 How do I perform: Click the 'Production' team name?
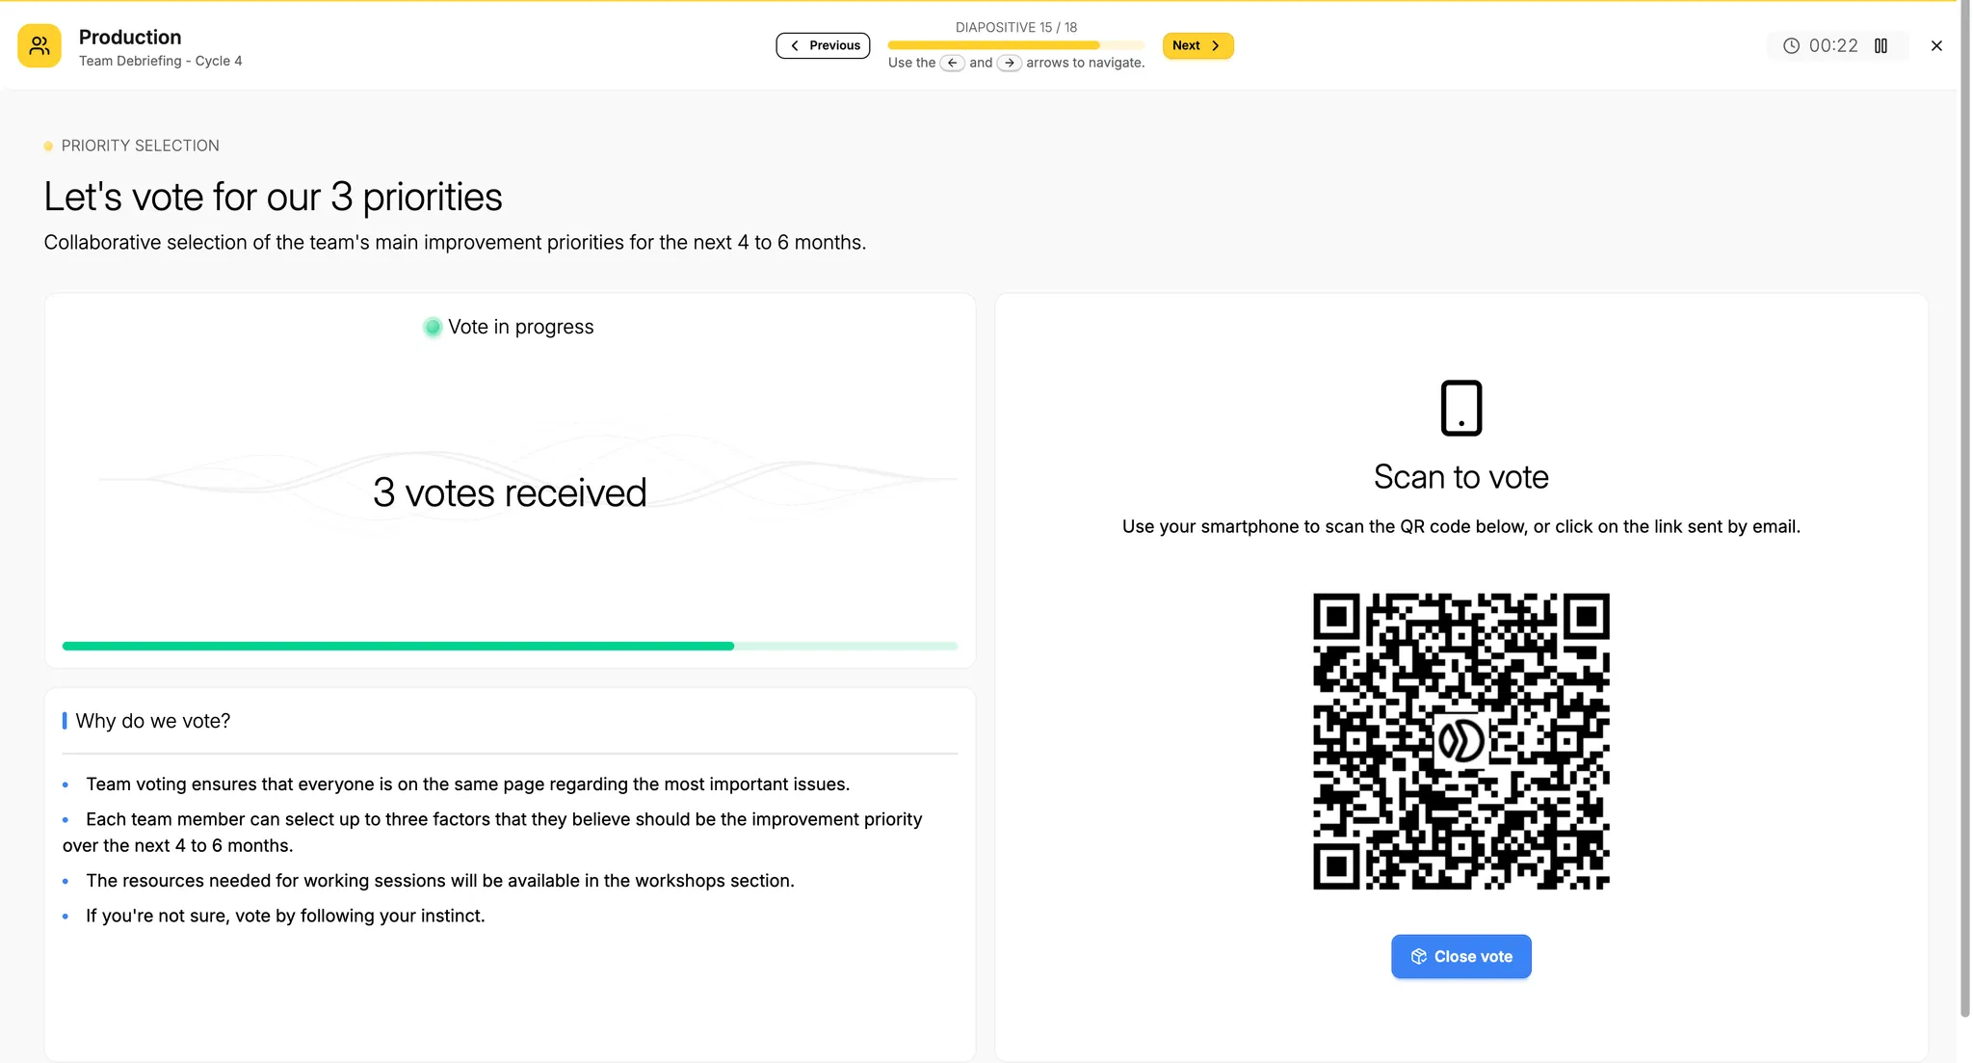[130, 37]
